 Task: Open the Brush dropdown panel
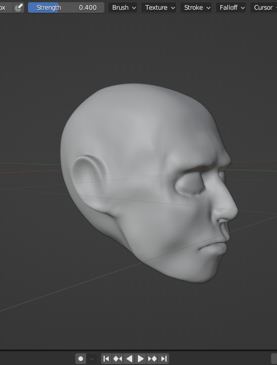(x=123, y=7)
